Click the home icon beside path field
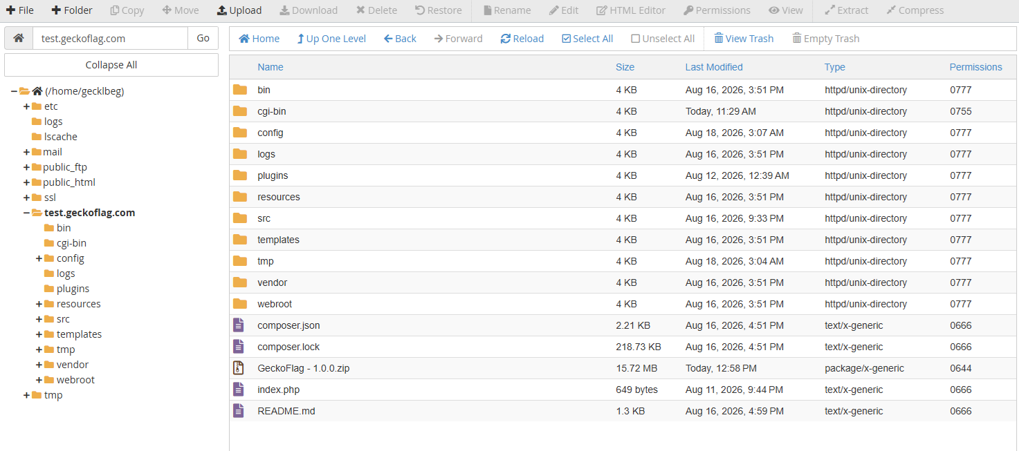This screenshot has width=1019, height=451. (19, 38)
